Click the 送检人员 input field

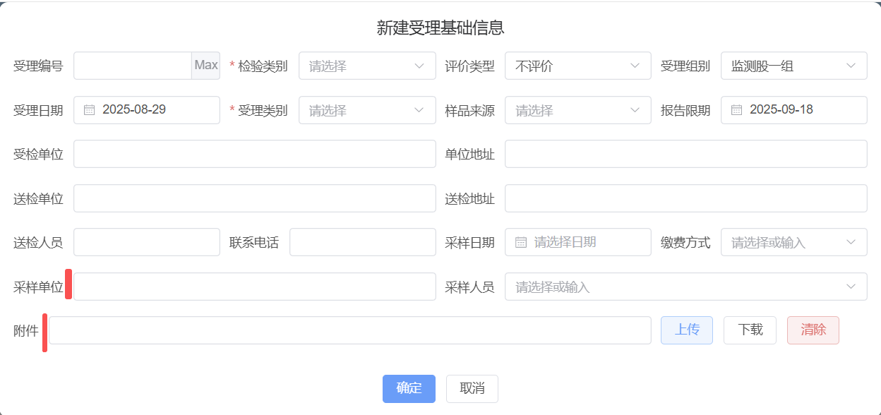(x=147, y=242)
